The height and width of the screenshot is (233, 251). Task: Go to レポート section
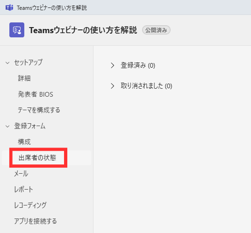(23, 190)
